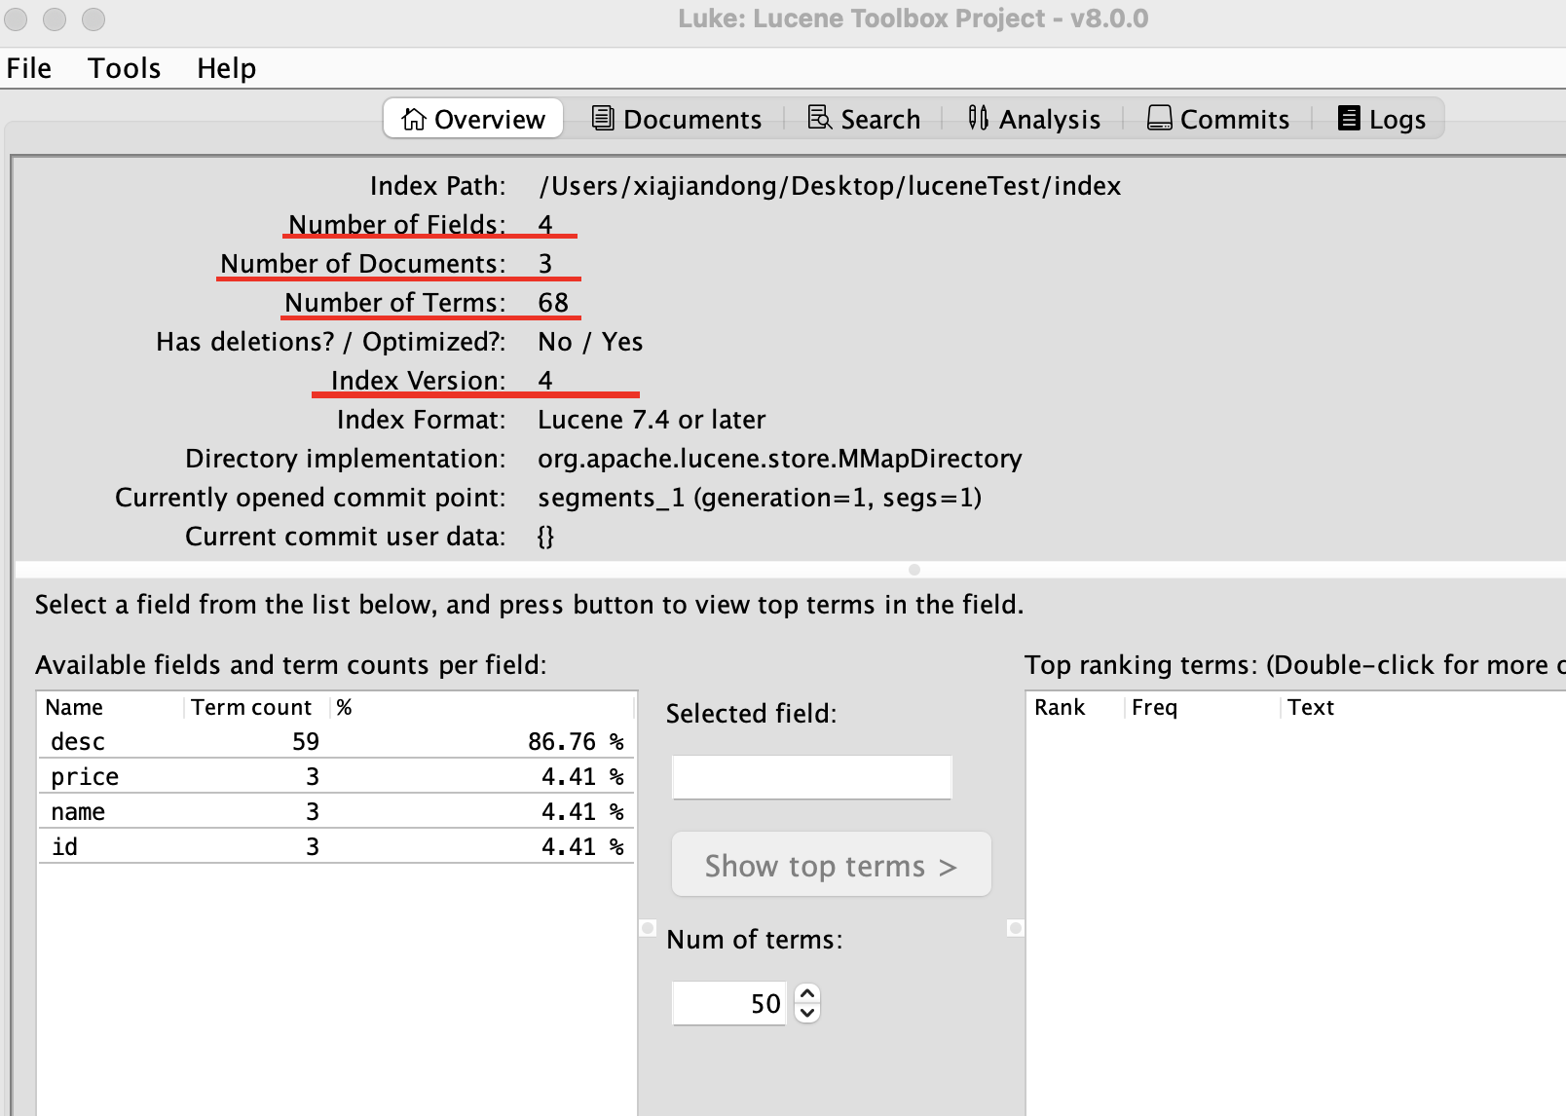Viewport: 1566px width, 1116px height.
Task: Click the Number of Terms value 68
Action: coord(553,303)
